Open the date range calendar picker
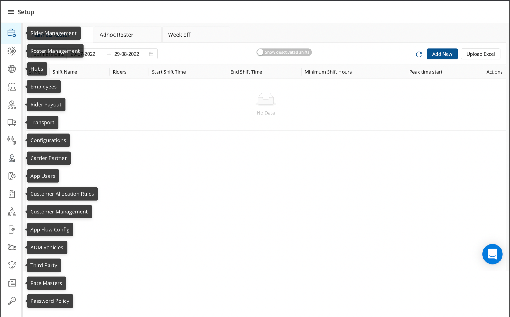 151,54
